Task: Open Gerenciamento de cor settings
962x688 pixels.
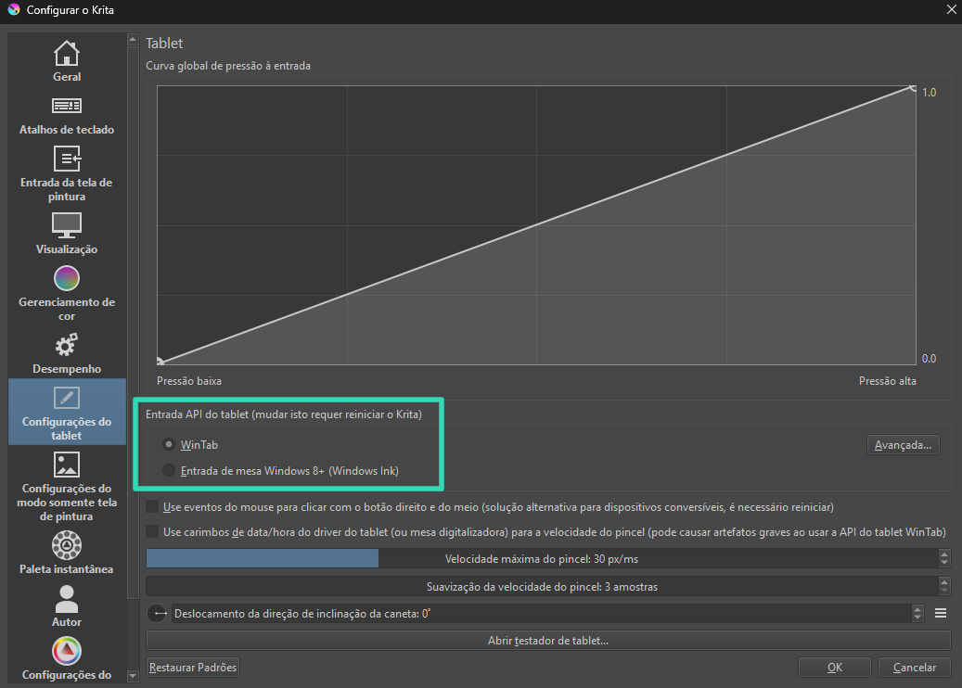Action: (66, 294)
